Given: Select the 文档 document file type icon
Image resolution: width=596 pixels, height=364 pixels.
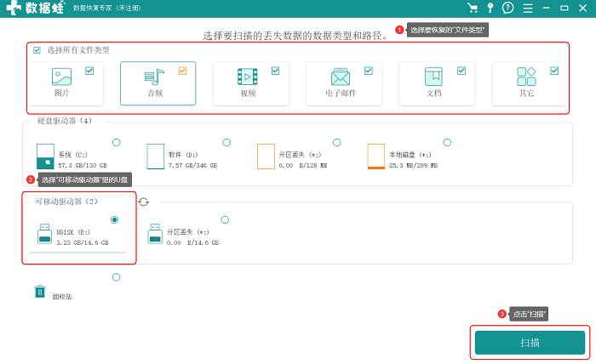Looking at the screenshot, I should (x=433, y=77).
